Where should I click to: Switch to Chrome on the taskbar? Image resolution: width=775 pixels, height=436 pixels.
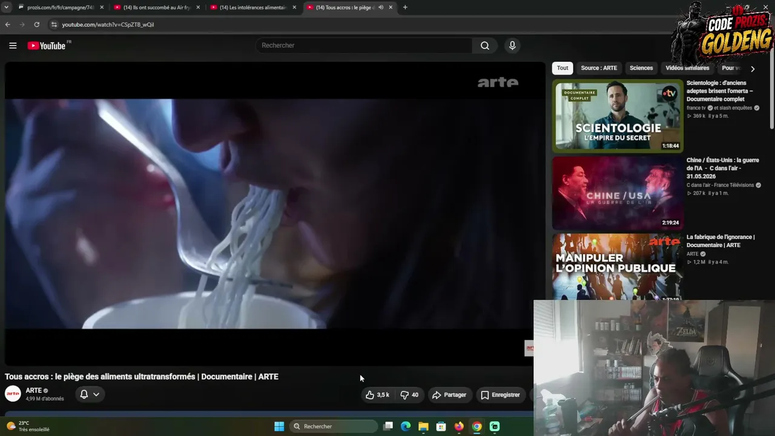coord(477,426)
